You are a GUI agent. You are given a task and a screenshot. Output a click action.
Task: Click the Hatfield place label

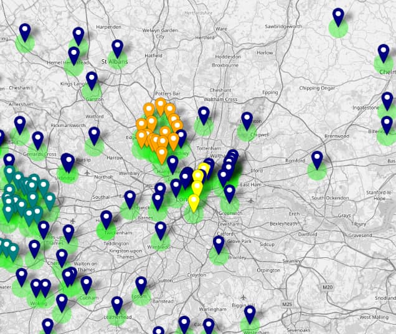pyautogui.click(x=153, y=55)
